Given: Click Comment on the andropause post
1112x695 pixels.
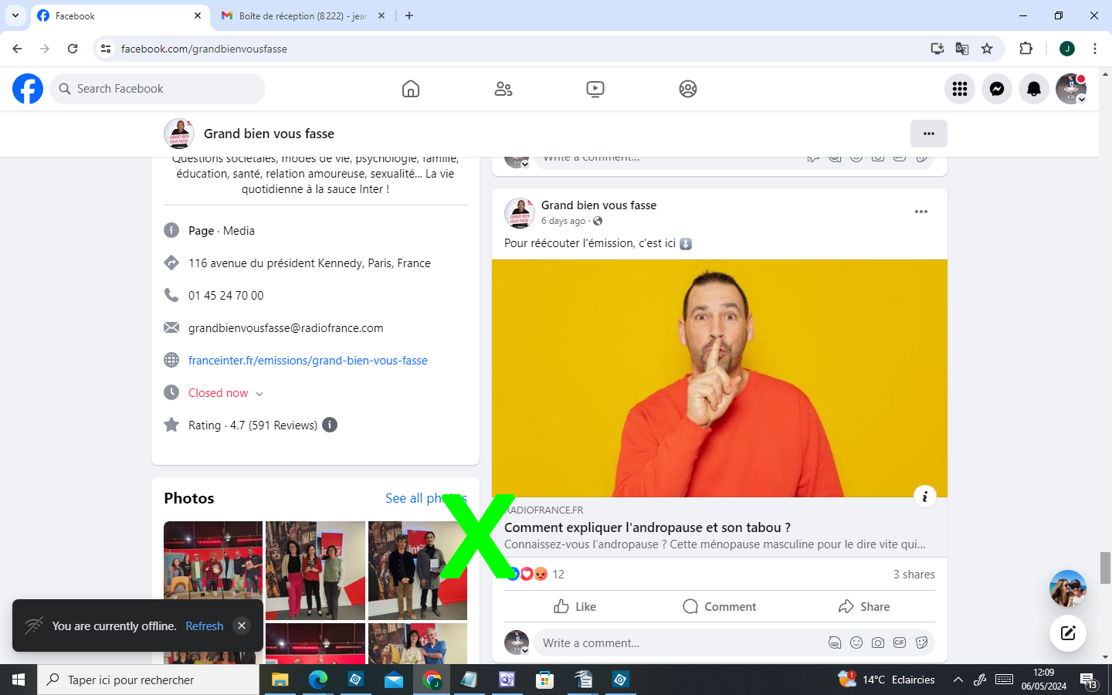Looking at the screenshot, I should [719, 606].
